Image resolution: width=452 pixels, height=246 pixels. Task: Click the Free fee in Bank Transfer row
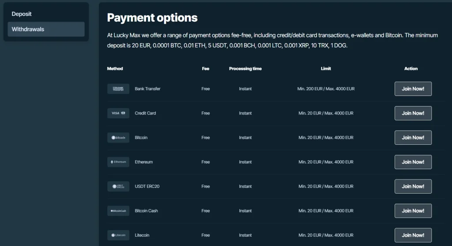click(206, 89)
